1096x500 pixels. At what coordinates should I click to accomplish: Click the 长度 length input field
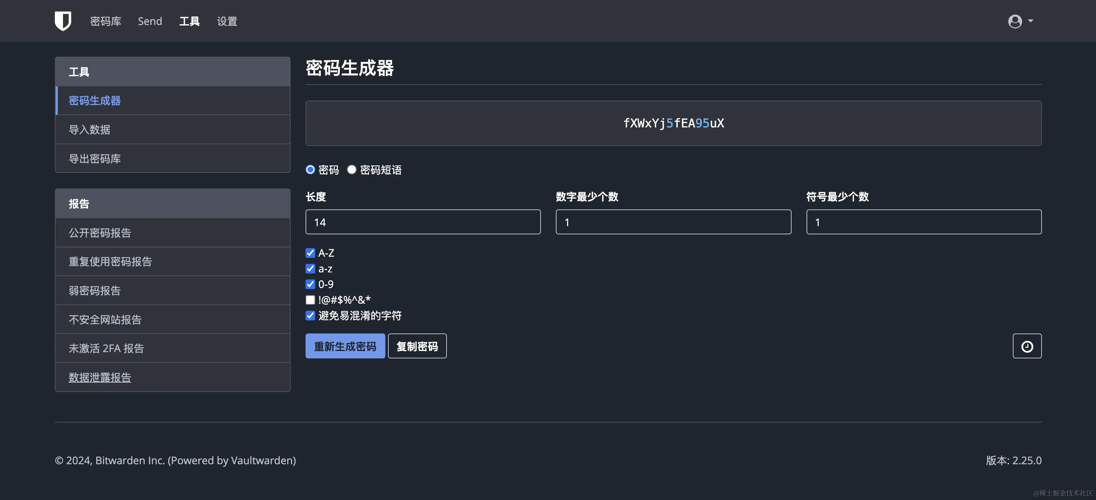[x=423, y=222]
